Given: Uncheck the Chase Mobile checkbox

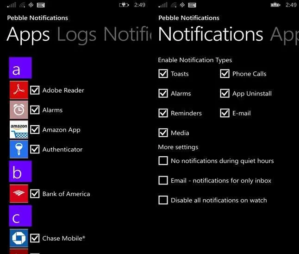Looking at the screenshot, I should [35, 238].
